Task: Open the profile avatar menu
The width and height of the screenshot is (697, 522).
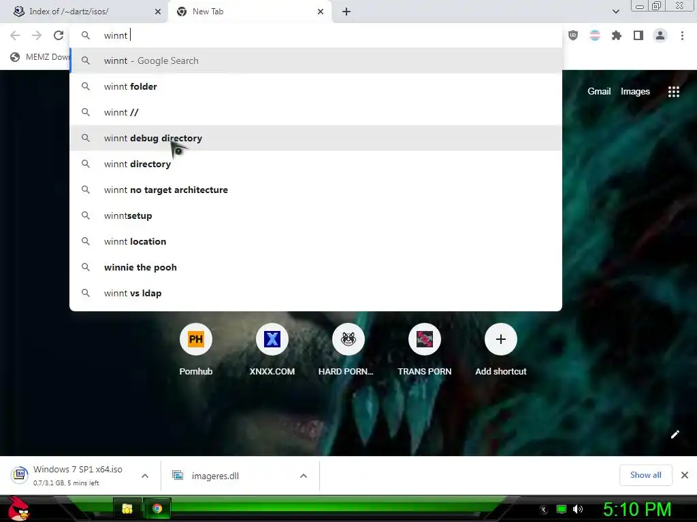Action: click(x=660, y=35)
